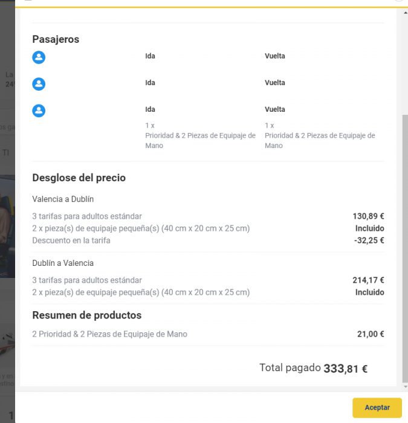Viewport: 408px width, 423px height.
Task: Select the second passenger's Vuelta label
Action: [274, 83]
